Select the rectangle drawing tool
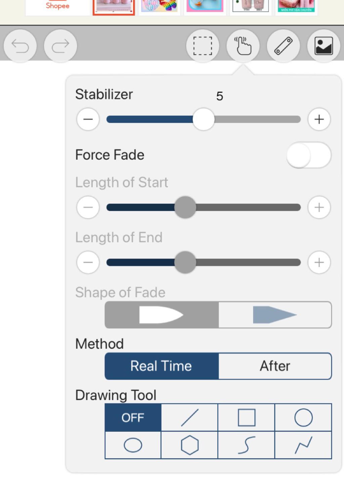 (246, 417)
